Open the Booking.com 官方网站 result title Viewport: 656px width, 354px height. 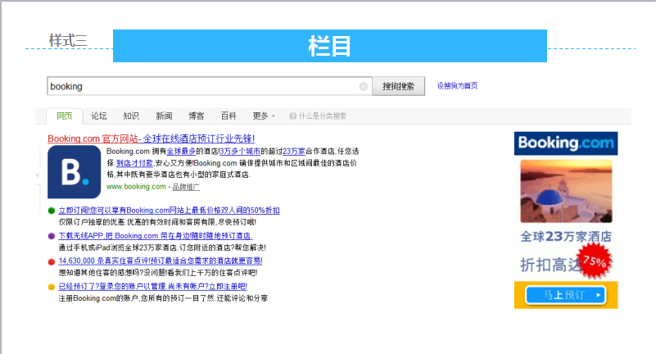point(151,138)
